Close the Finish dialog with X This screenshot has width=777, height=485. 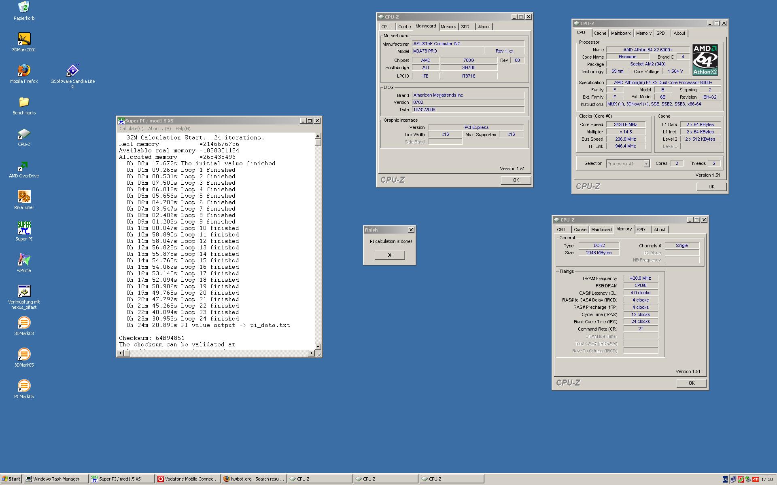pos(411,230)
